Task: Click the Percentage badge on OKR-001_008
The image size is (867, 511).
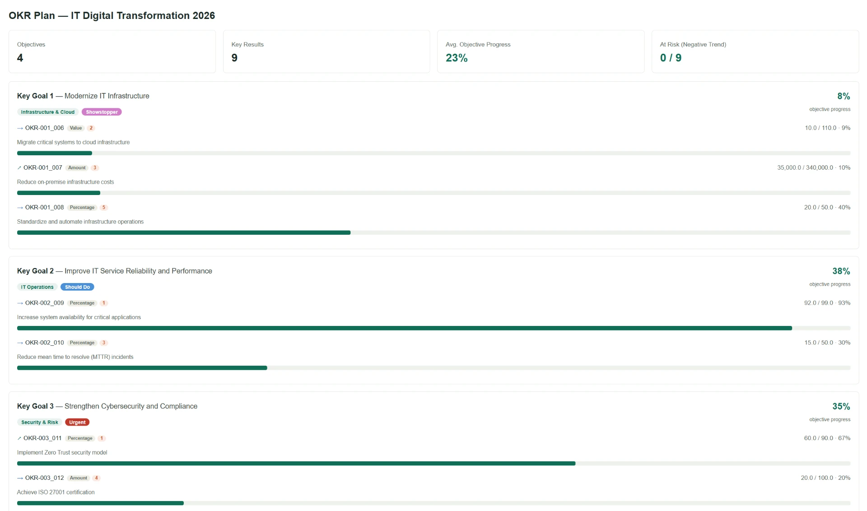Action: [82, 208]
